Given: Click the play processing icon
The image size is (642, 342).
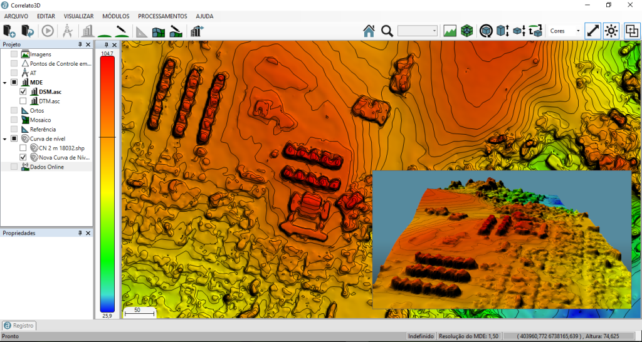Looking at the screenshot, I should [47, 31].
